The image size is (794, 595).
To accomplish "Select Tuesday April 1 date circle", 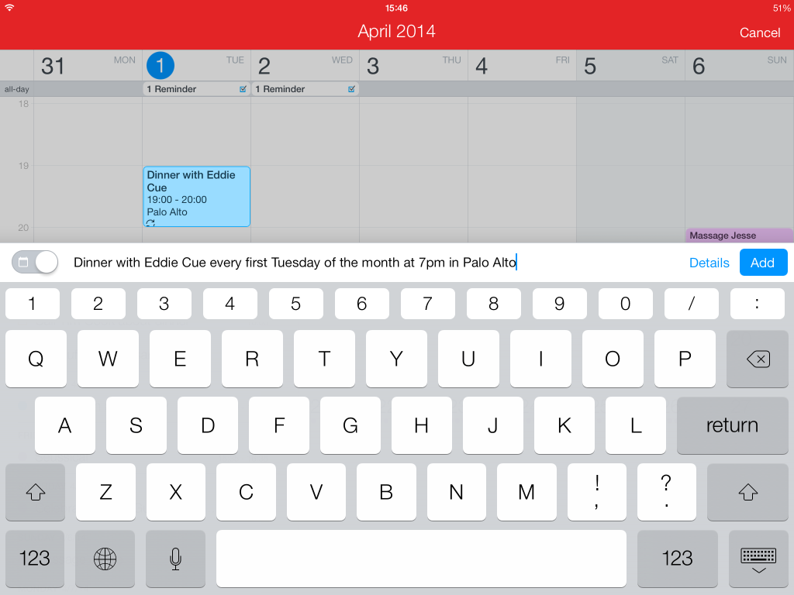I will point(160,65).
